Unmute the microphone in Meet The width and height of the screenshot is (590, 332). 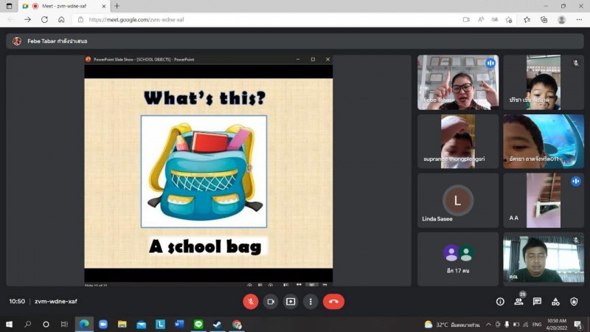coord(251,301)
